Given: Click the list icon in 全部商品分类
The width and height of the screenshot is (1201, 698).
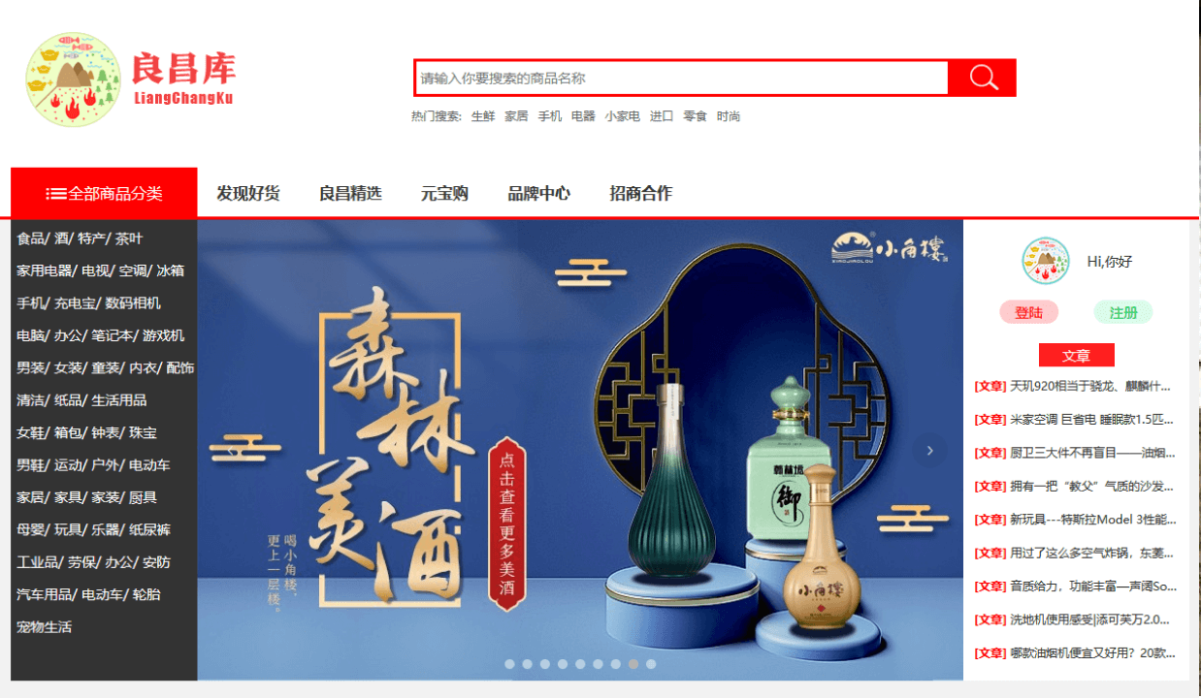Looking at the screenshot, I should [56, 194].
